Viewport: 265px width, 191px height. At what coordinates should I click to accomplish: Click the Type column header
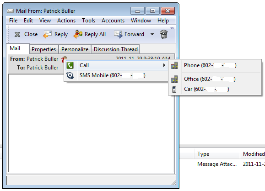[203, 154]
